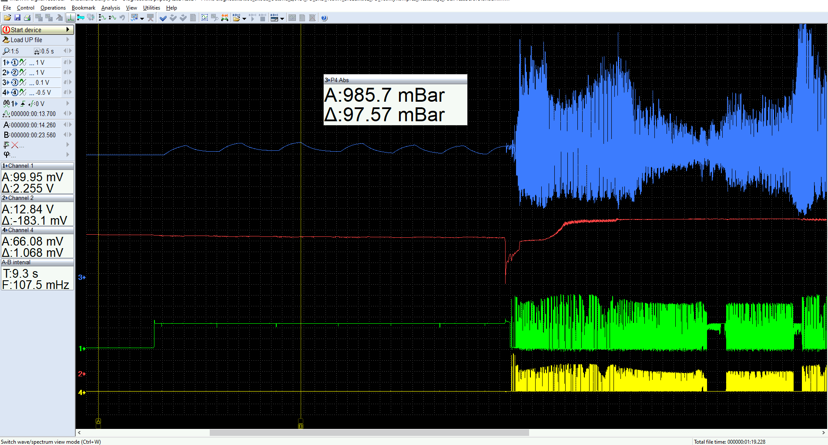Click the dotted-frame waveform selection icon

pyautogui.click(x=205, y=18)
